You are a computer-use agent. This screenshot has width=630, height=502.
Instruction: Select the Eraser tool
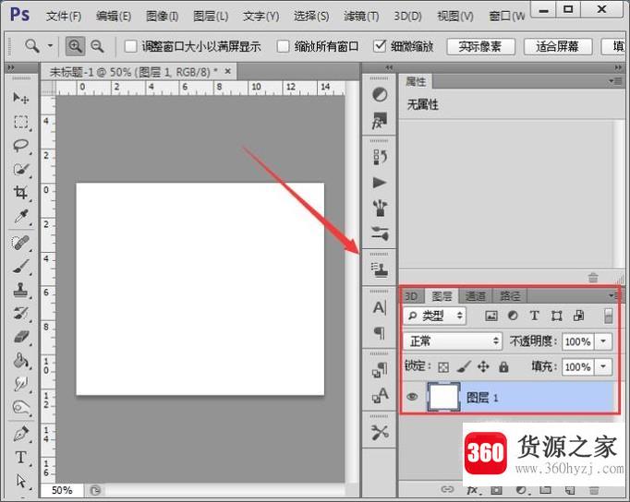[21, 337]
